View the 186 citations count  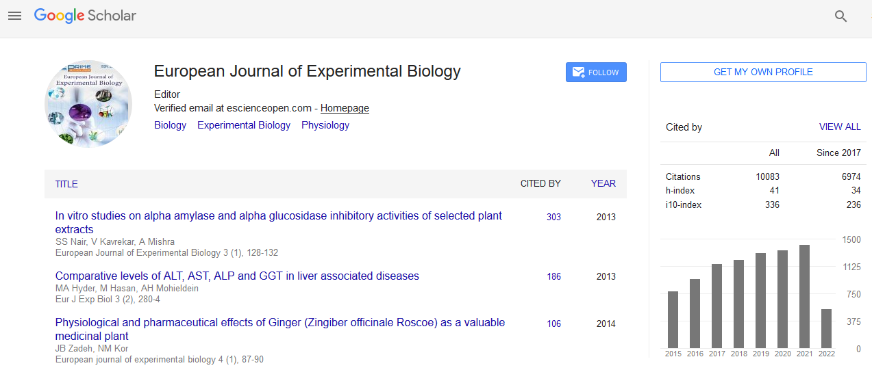[553, 277]
